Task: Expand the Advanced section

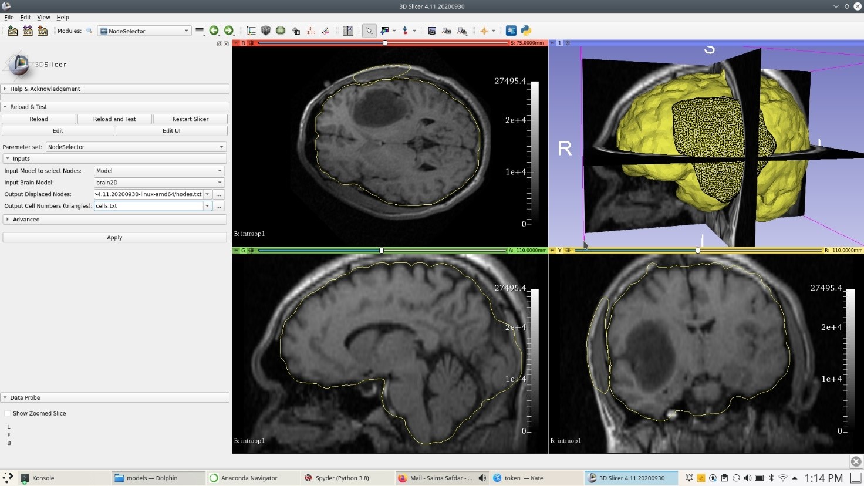Action: click(x=114, y=219)
